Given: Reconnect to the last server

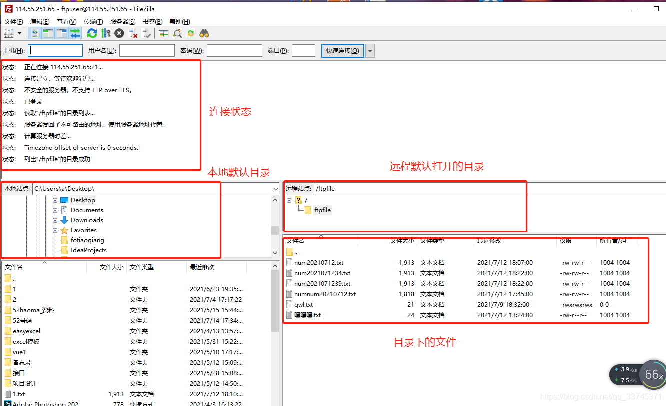Looking at the screenshot, I should [x=147, y=33].
